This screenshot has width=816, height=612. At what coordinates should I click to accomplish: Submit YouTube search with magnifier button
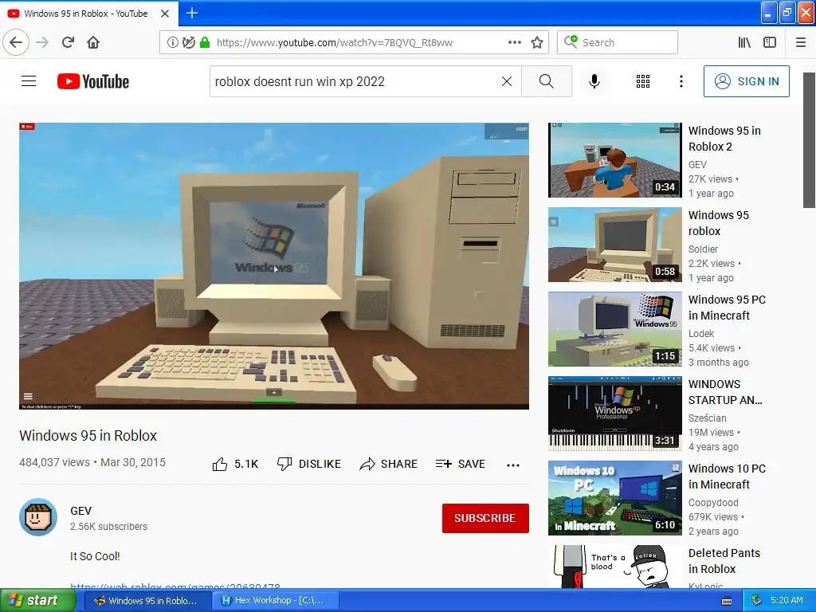(x=547, y=81)
